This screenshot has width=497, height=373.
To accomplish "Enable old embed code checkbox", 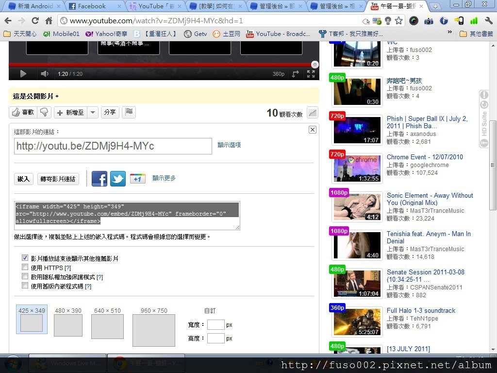I will [x=25, y=285].
